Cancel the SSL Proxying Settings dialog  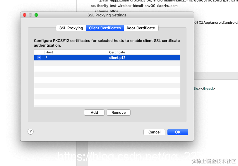coord(154,132)
